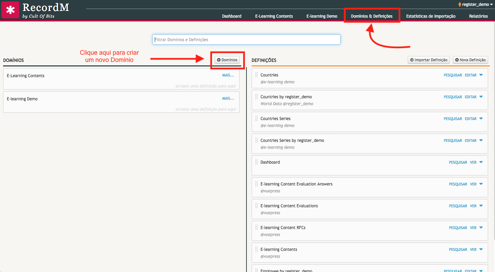Click EDITAR for the Countries definition
The image size is (495, 272).
pyautogui.click(x=471, y=75)
